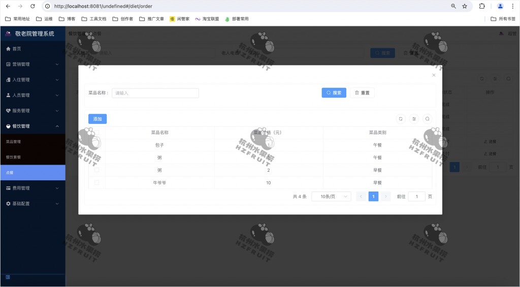Collapse 餐饮管理 sidebar menu
Image resolution: width=520 pixels, height=287 pixels.
pos(33,126)
